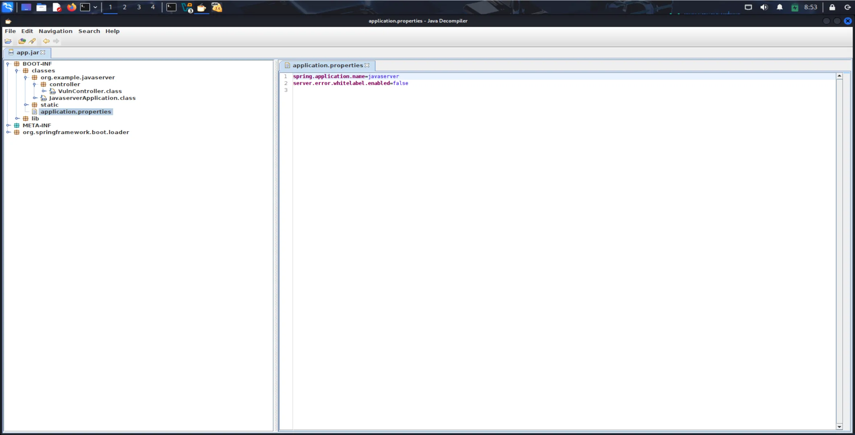Expand the lib folder node

(x=17, y=119)
